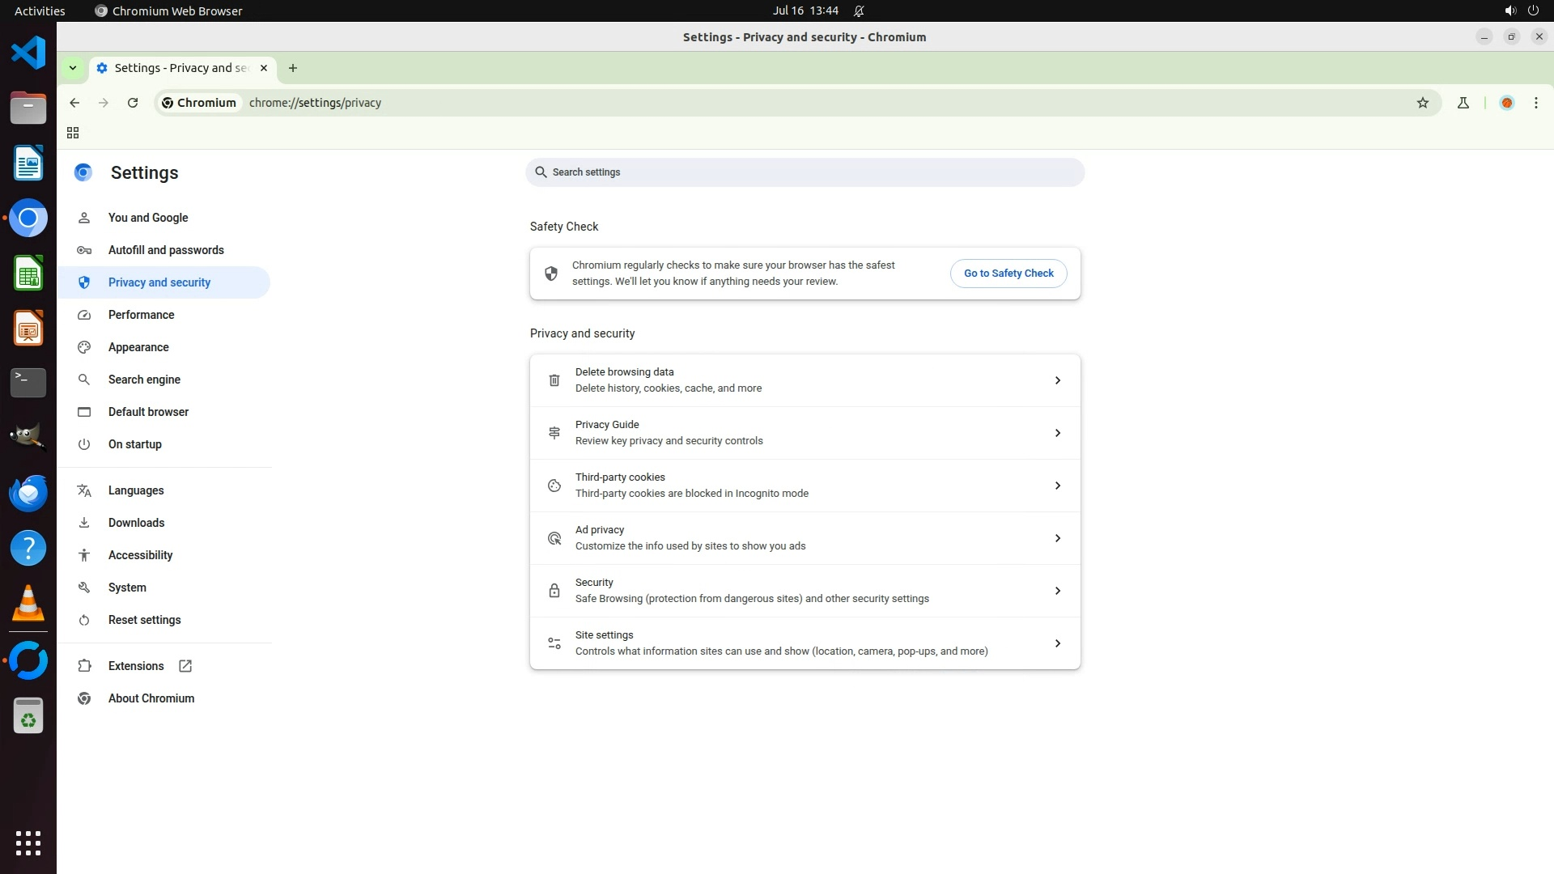Open a new tab
The image size is (1554, 874).
[293, 68]
